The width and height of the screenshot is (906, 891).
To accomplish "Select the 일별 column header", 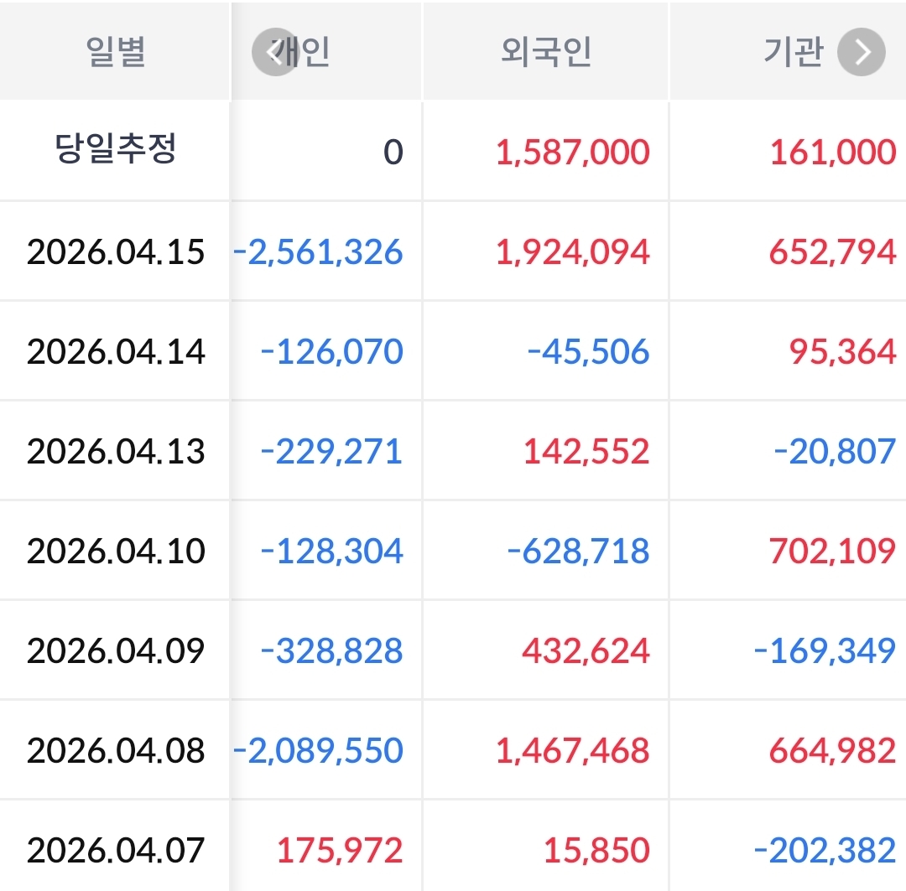I will [116, 52].
